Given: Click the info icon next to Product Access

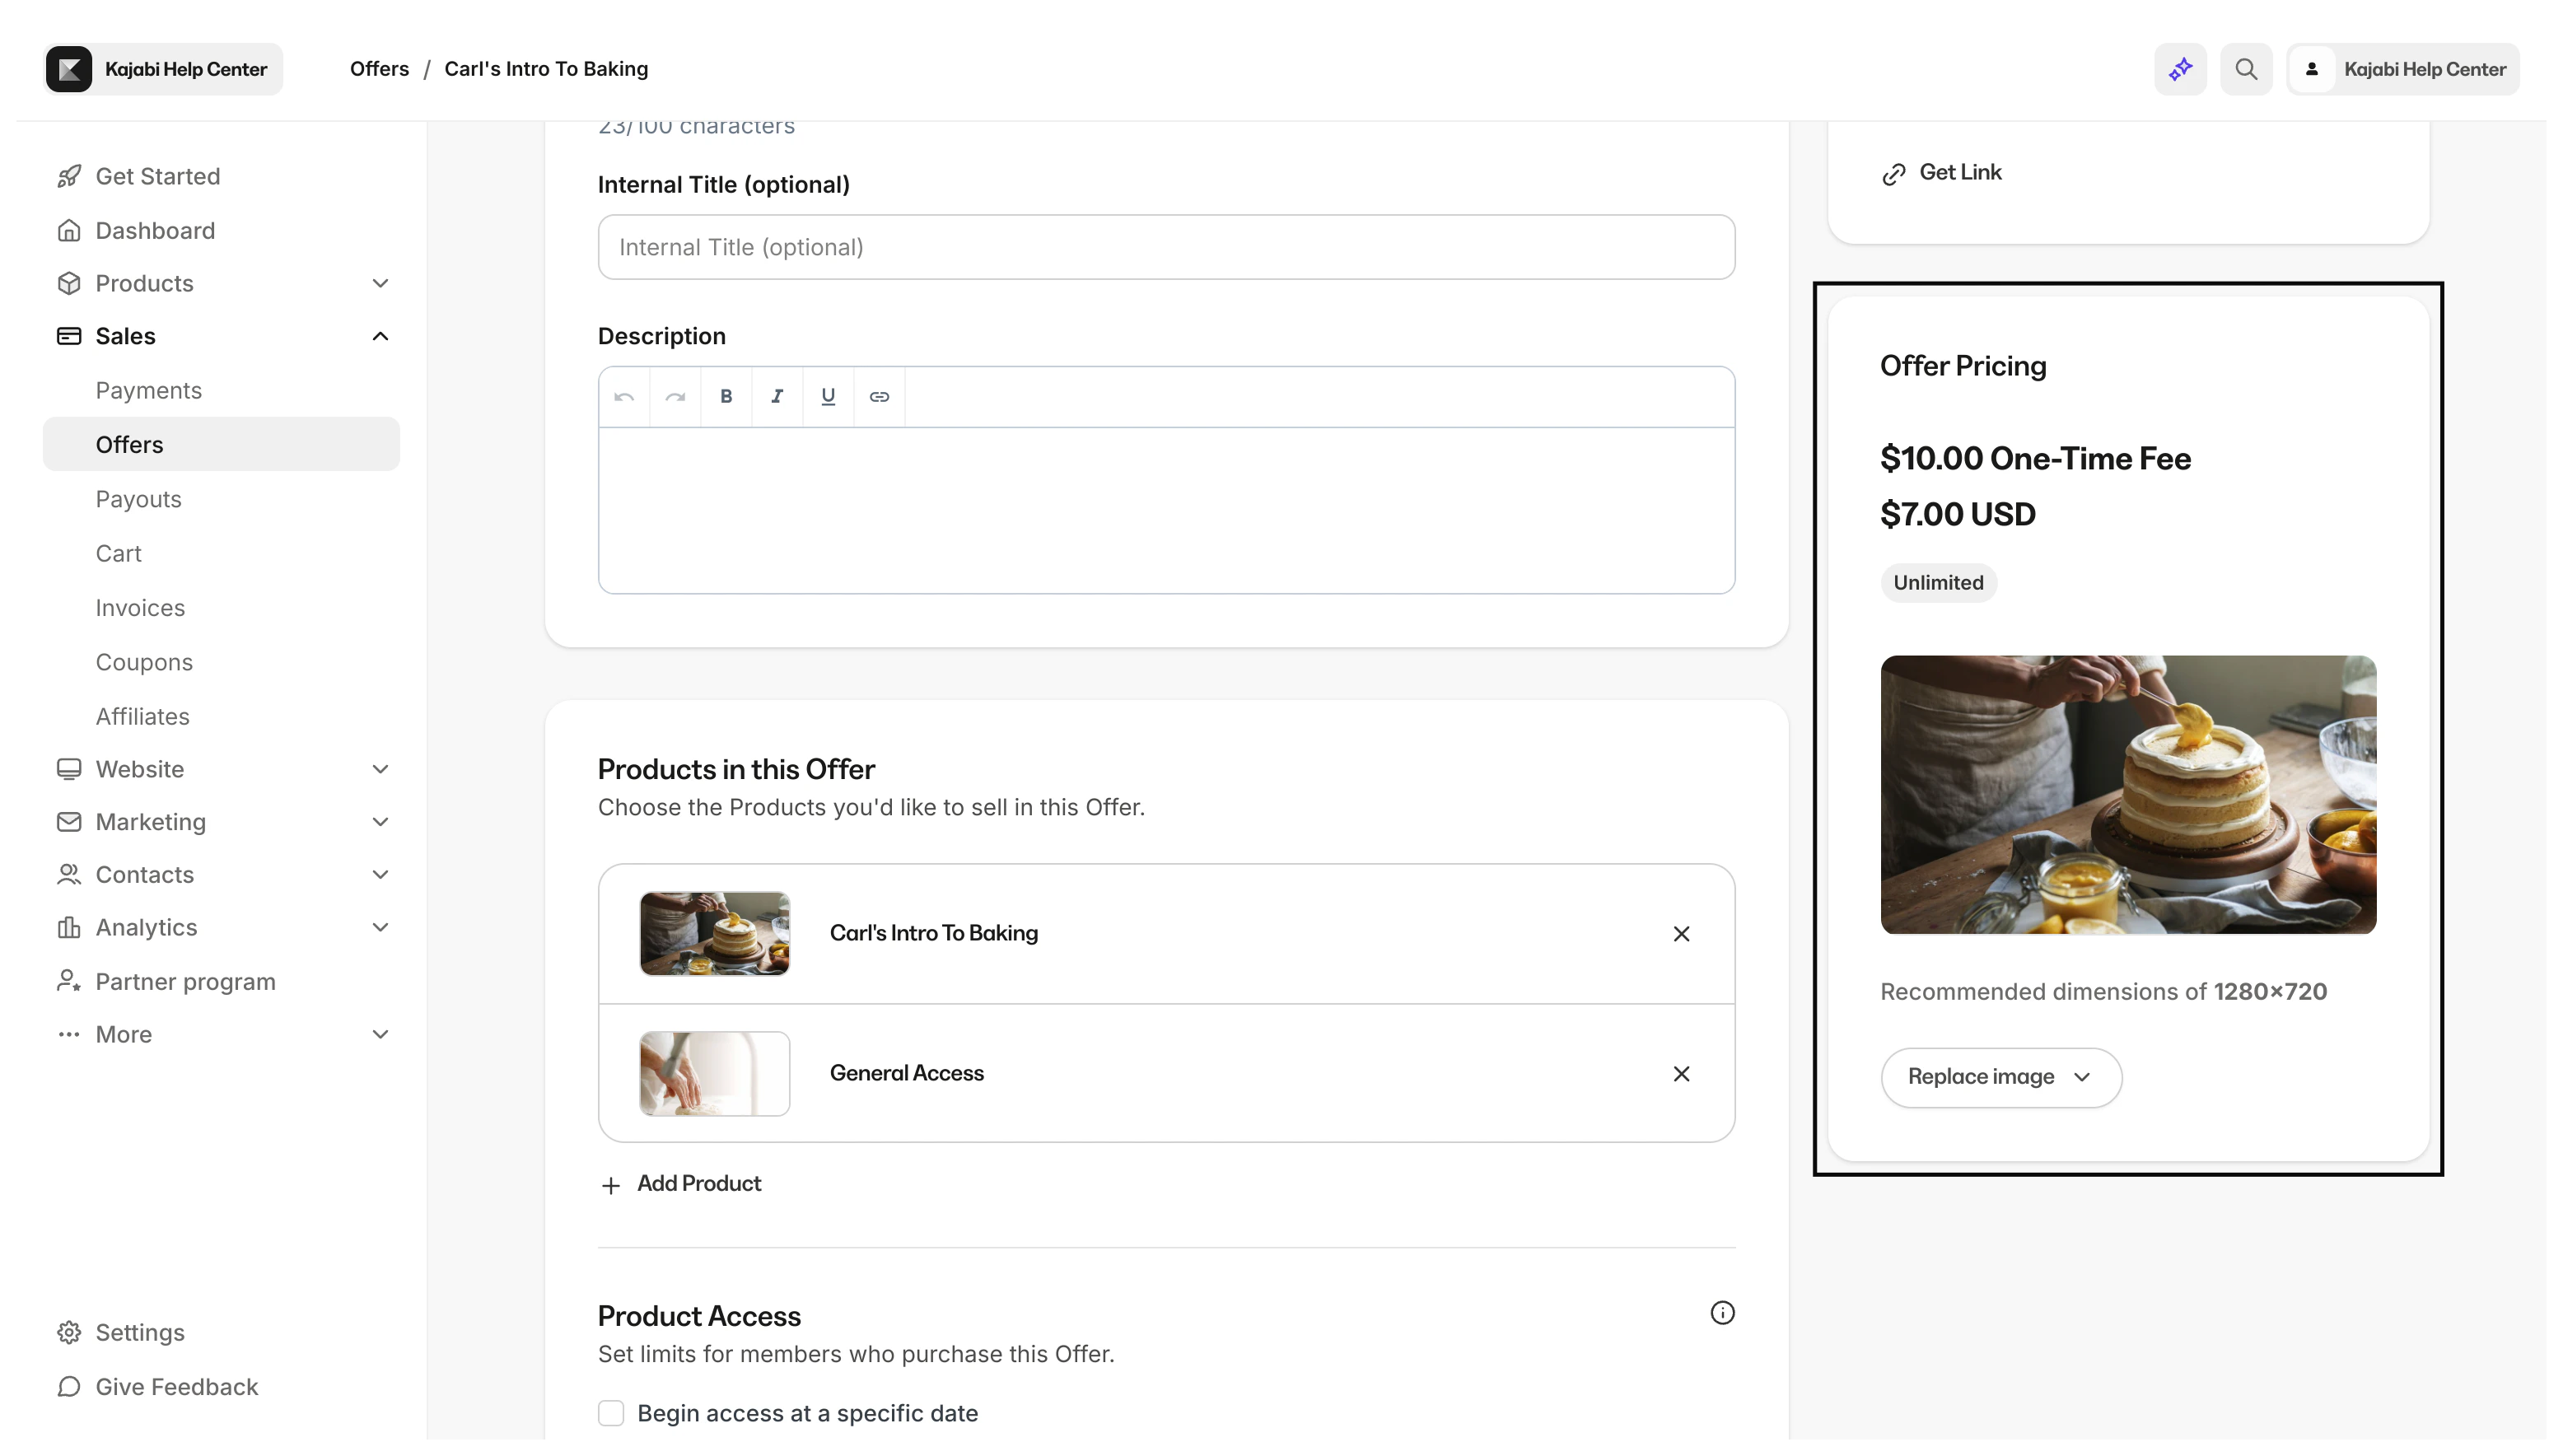Looking at the screenshot, I should (1722, 1311).
